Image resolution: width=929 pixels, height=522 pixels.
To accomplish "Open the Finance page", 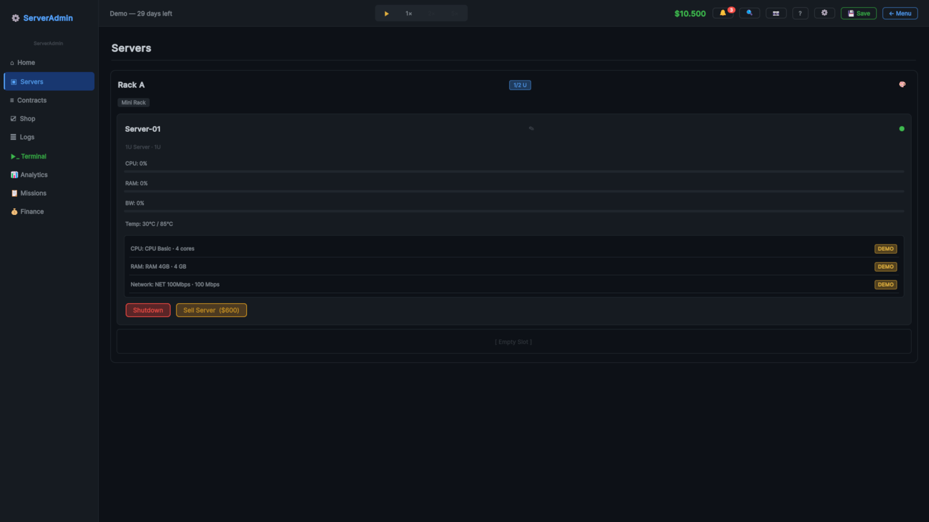I will pyautogui.click(x=49, y=211).
